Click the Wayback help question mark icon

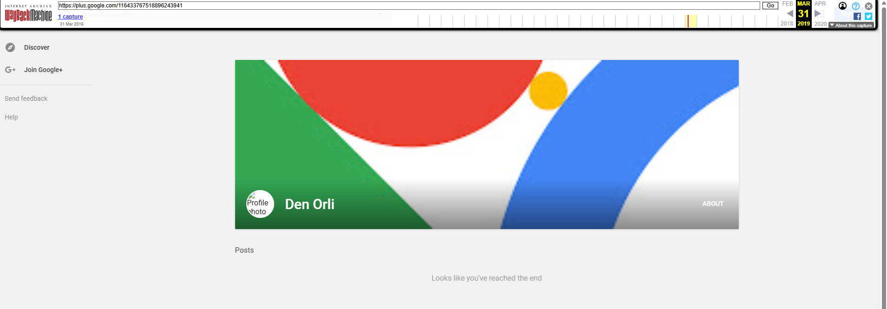[x=855, y=6]
